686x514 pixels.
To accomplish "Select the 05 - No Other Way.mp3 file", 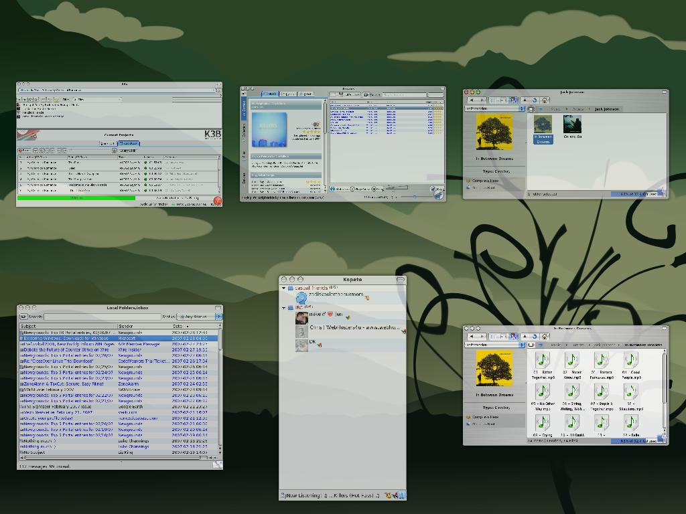I will 543,397.
